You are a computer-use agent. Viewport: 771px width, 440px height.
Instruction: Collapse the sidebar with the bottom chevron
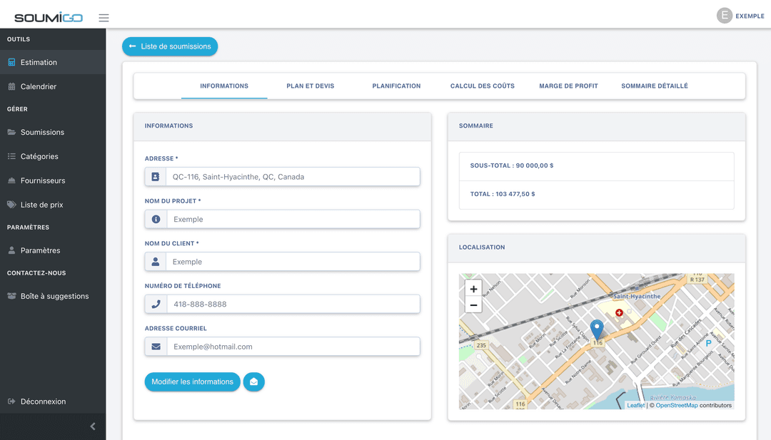[92, 426]
